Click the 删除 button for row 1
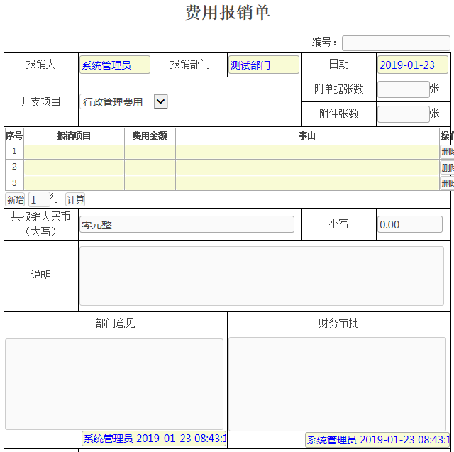The height and width of the screenshot is (452, 454). (x=447, y=151)
